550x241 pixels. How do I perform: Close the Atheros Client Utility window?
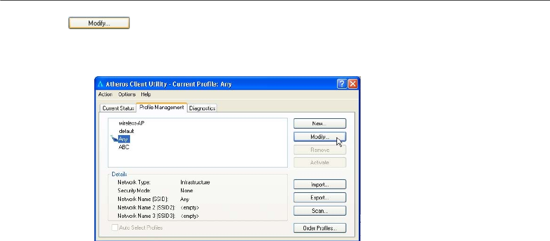click(352, 84)
